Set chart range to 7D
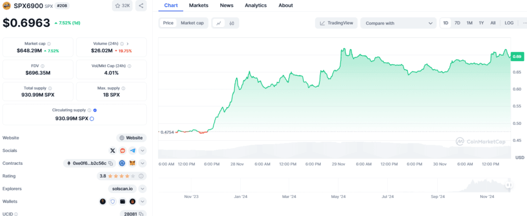This screenshot has height=216, width=527. click(458, 23)
